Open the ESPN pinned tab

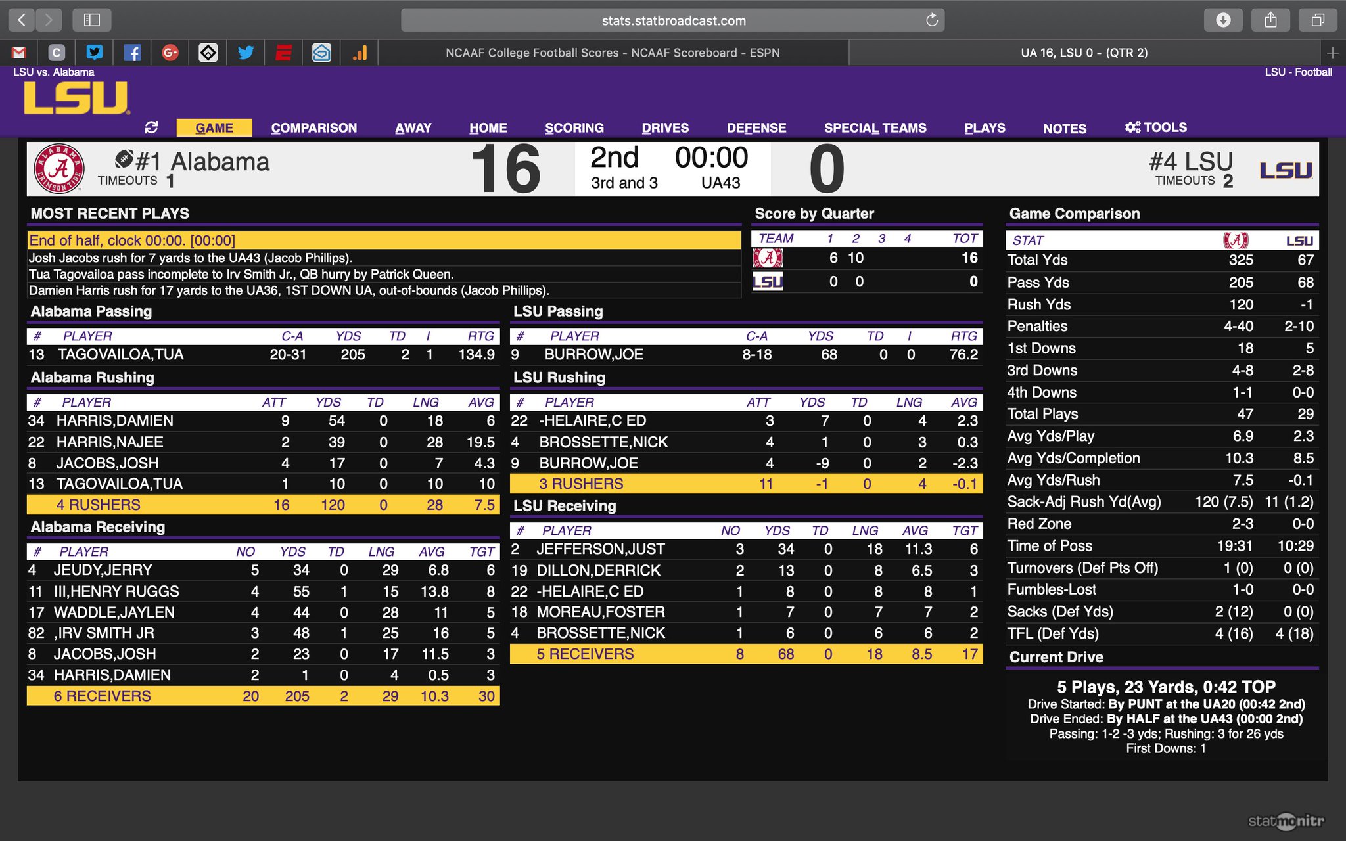pyautogui.click(x=283, y=53)
